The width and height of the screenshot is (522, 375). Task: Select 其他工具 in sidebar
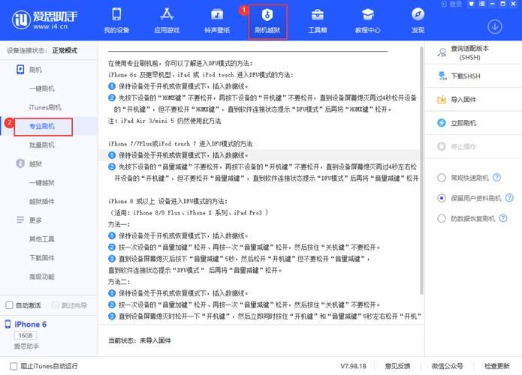pyautogui.click(x=42, y=239)
